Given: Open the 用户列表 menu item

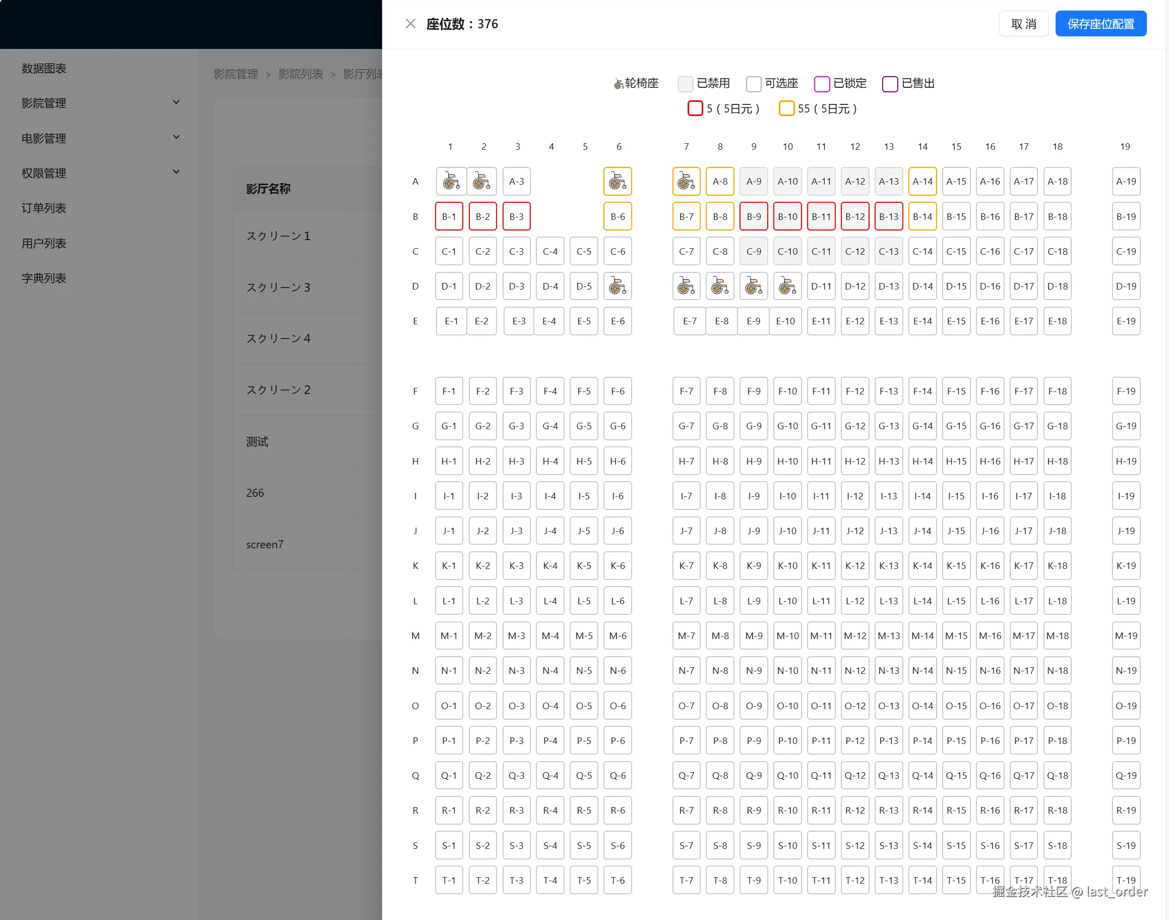Looking at the screenshot, I should click(44, 244).
